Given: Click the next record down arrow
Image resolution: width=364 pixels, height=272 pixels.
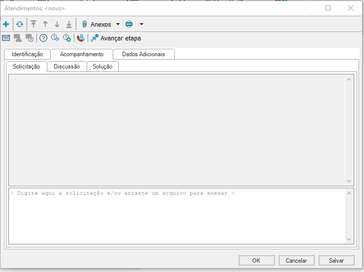Looking at the screenshot, I should click(x=57, y=24).
